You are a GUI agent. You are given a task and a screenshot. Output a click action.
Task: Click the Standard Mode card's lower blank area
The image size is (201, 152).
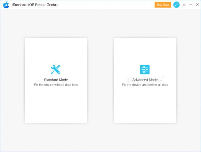[x=56, y=105]
